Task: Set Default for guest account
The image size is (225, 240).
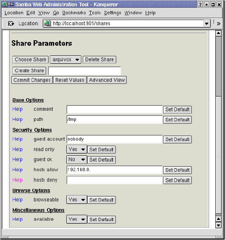Action: click(x=178, y=139)
